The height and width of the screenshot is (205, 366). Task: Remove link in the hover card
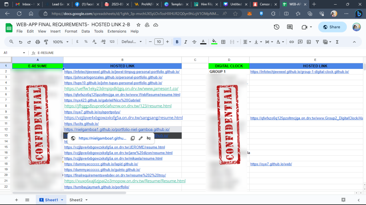[148, 138]
